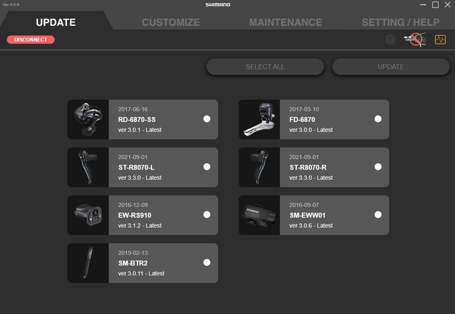
Task: Select the EW-RS910 radio button
Action: (x=207, y=215)
